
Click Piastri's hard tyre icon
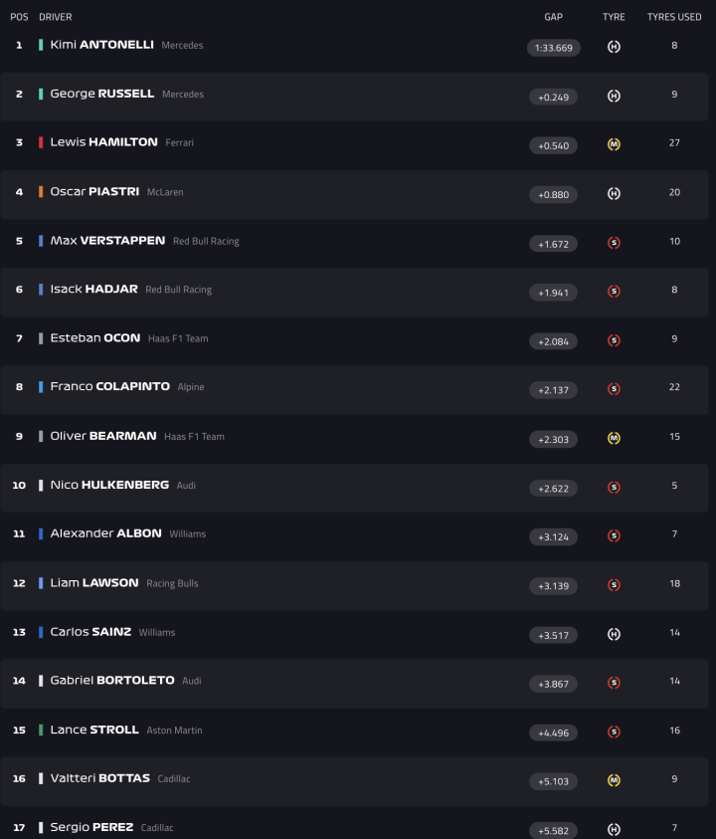coord(614,193)
